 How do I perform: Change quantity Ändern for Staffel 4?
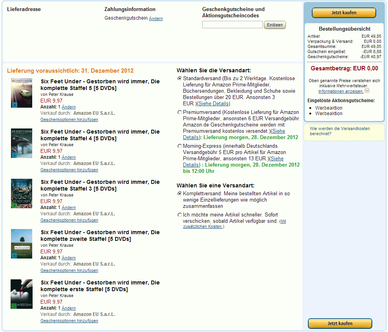(x=69, y=157)
